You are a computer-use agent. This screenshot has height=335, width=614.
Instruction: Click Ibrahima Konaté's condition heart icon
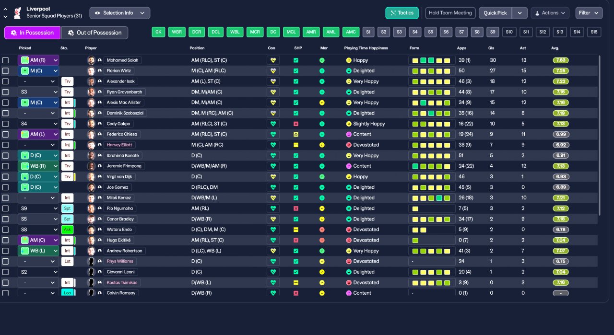pos(273,155)
